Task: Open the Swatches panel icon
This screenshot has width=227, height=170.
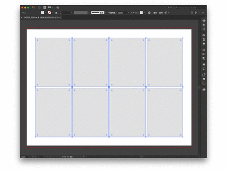Action: pos(204,35)
